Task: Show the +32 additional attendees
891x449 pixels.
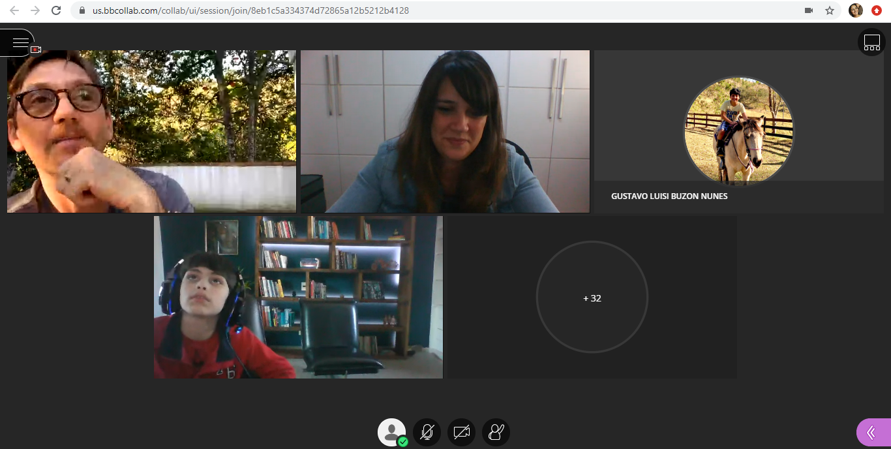Action: tap(592, 298)
